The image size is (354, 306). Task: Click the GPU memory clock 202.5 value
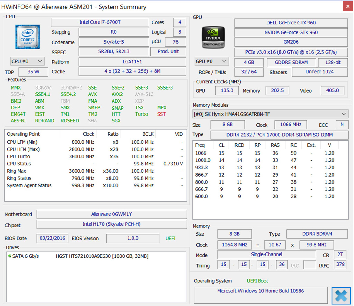point(277,90)
